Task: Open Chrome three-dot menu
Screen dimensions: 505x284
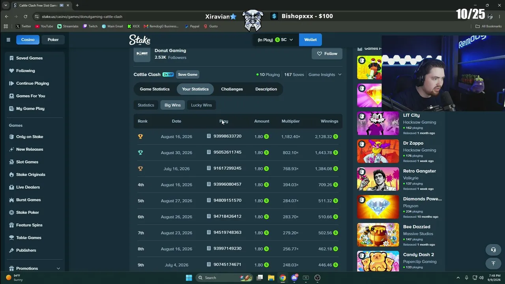Action: [500, 17]
